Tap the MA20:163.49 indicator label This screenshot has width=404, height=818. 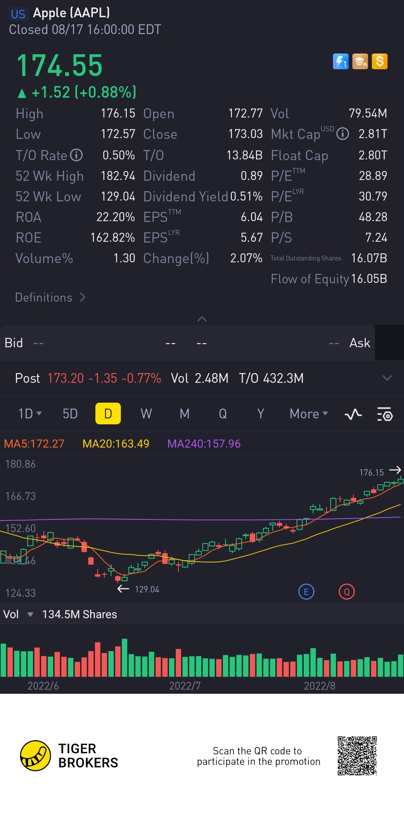(x=116, y=444)
